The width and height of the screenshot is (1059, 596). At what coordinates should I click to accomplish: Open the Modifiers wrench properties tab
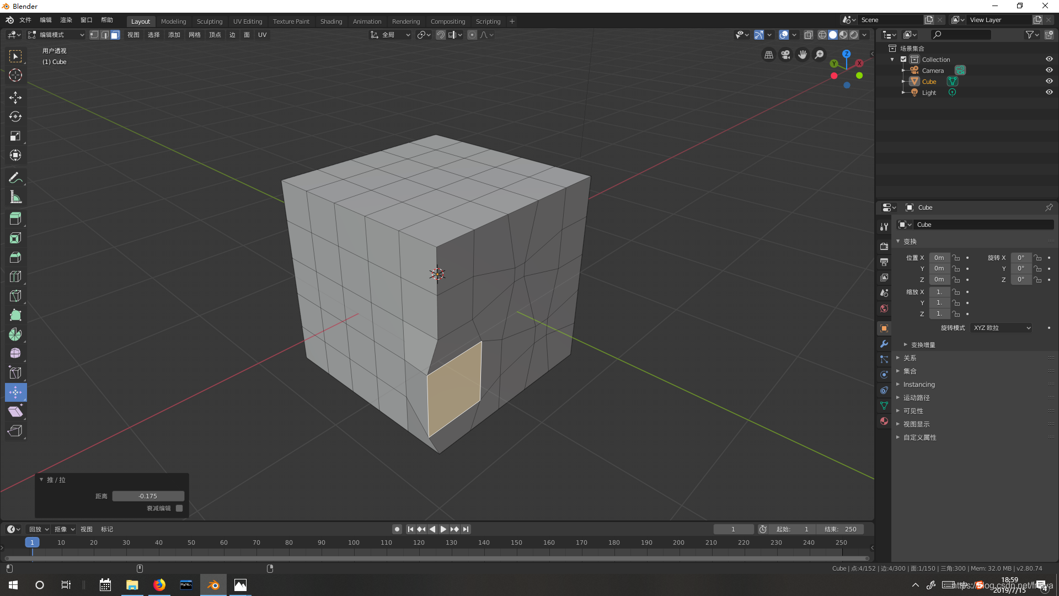tap(884, 344)
